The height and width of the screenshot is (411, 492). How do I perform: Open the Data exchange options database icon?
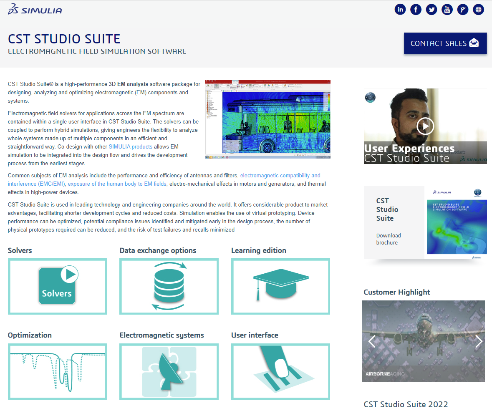[169, 286]
